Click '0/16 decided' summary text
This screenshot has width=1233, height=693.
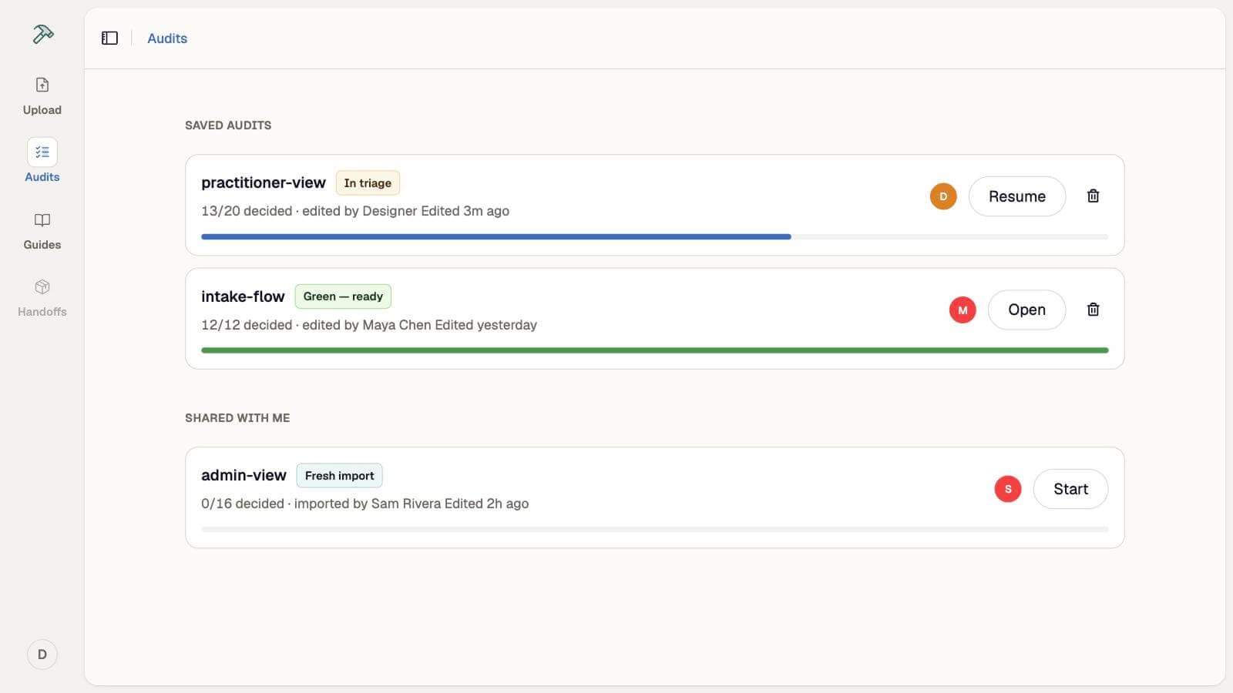point(243,504)
